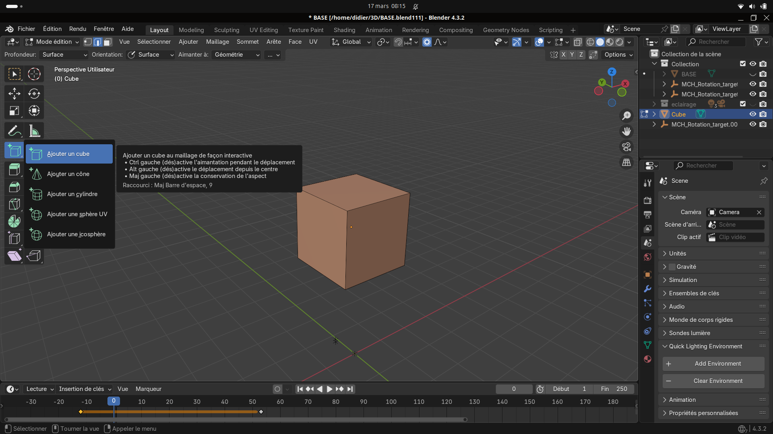Open Modifiers wrench properties tab
Viewport: 773px width, 434px height.
(647, 289)
